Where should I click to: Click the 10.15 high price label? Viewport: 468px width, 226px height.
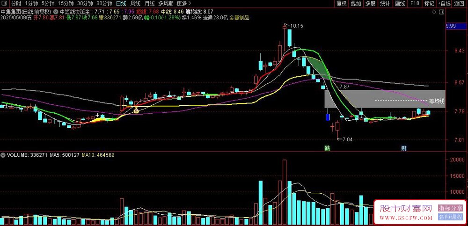(296, 26)
